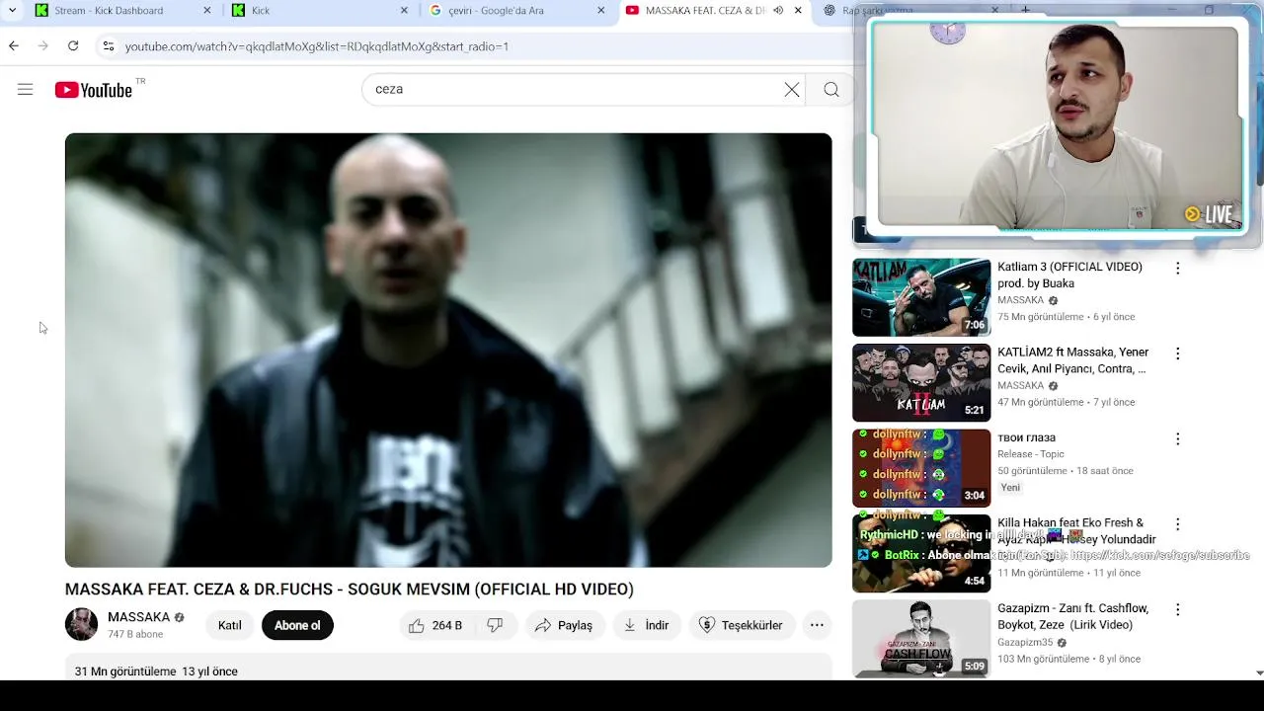
Task: Open the tab search dropdown arrow
Action: pyautogui.click(x=12, y=10)
